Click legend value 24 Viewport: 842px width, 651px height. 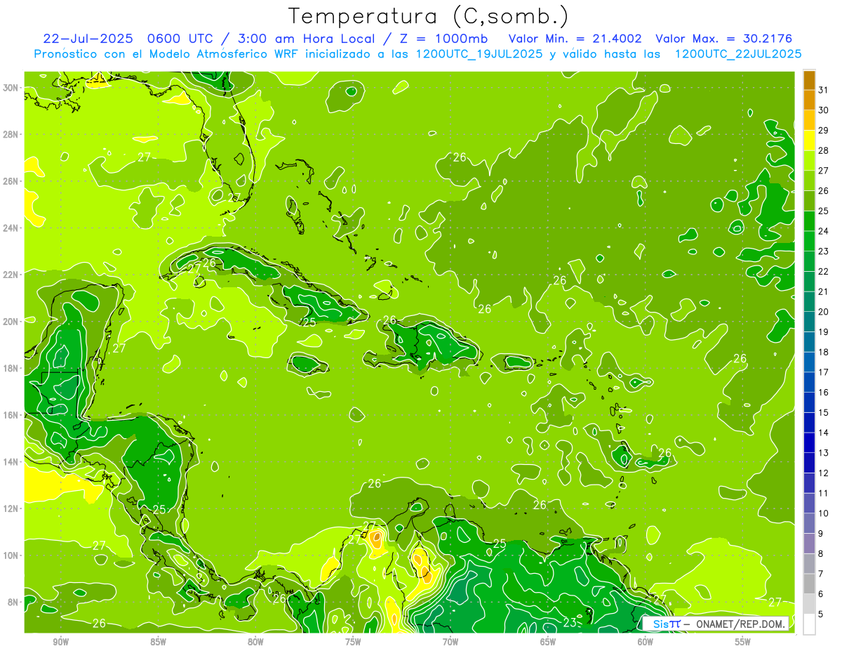click(823, 231)
